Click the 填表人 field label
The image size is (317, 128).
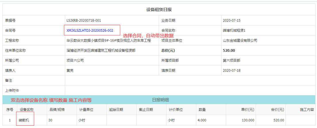tap(10, 71)
